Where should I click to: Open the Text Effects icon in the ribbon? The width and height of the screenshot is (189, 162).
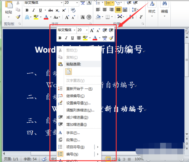click(x=27, y=17)
